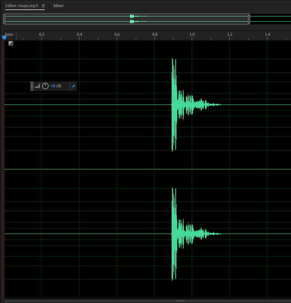Viewport: 291px width, 303px height.
Task: Click the resize grip at panel bottom
Action: 180,301
